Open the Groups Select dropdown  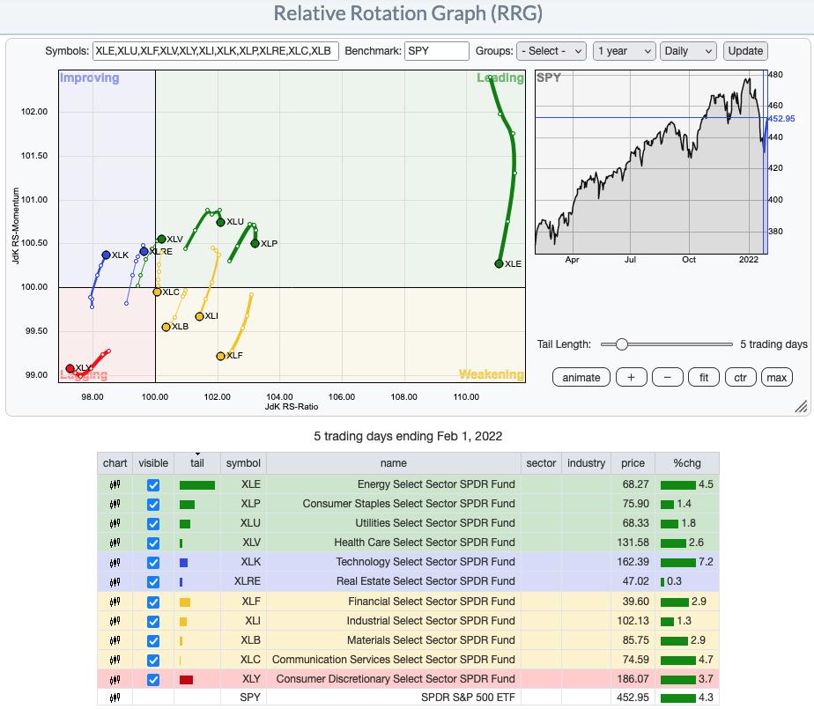[x=551, y=51]
